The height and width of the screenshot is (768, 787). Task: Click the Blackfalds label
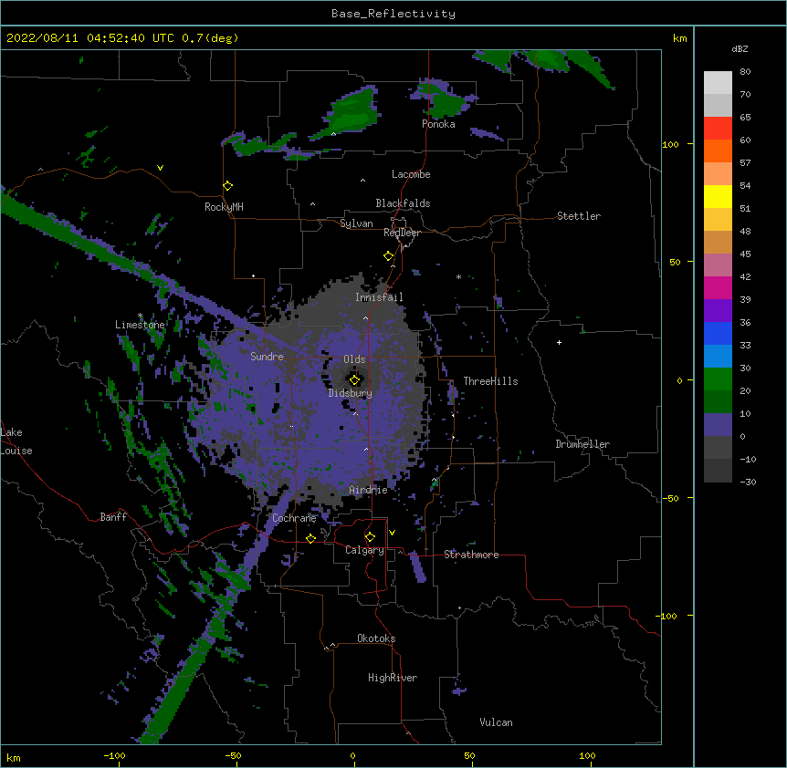pos(403,203)
